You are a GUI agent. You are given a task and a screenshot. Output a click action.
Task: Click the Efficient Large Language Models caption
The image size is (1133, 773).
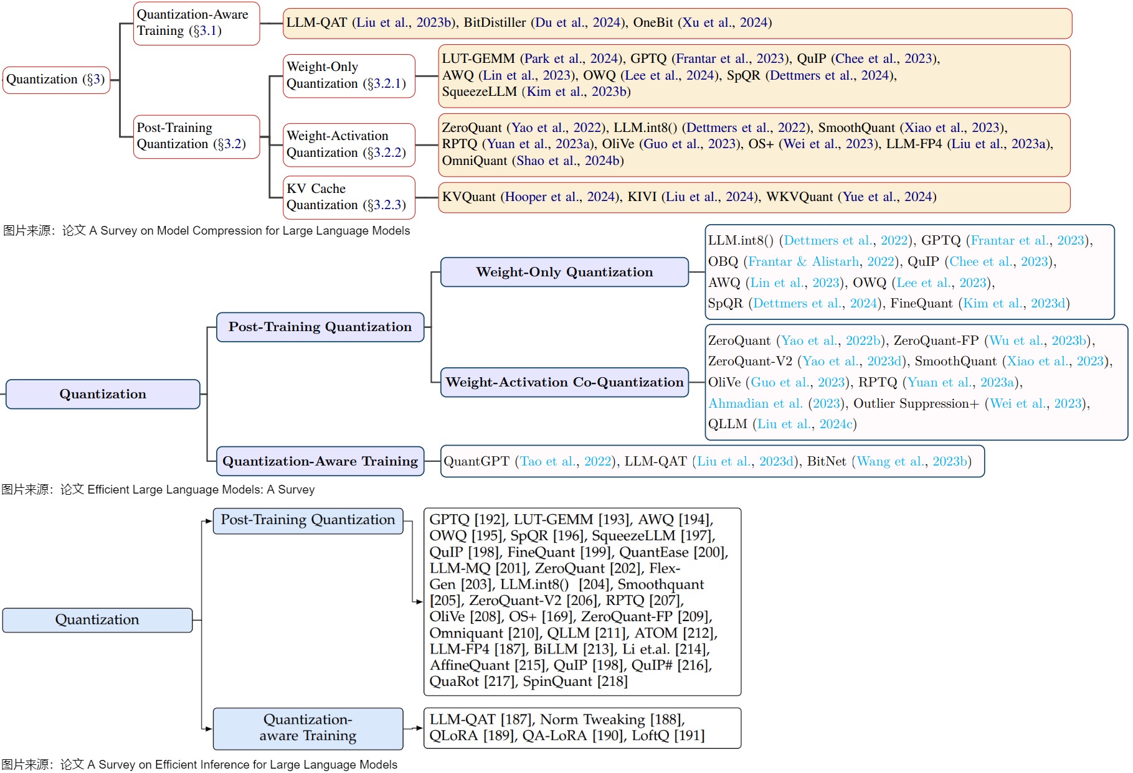(x=158, y=490)
